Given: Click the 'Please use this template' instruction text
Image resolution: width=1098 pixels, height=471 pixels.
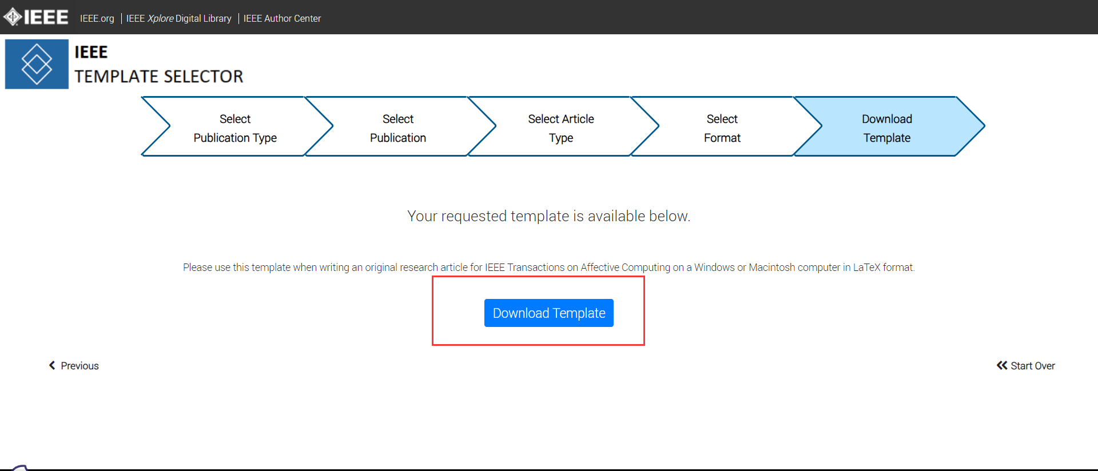Looking at the screenshot, I should pyautogui.click(x=549, y=268).
